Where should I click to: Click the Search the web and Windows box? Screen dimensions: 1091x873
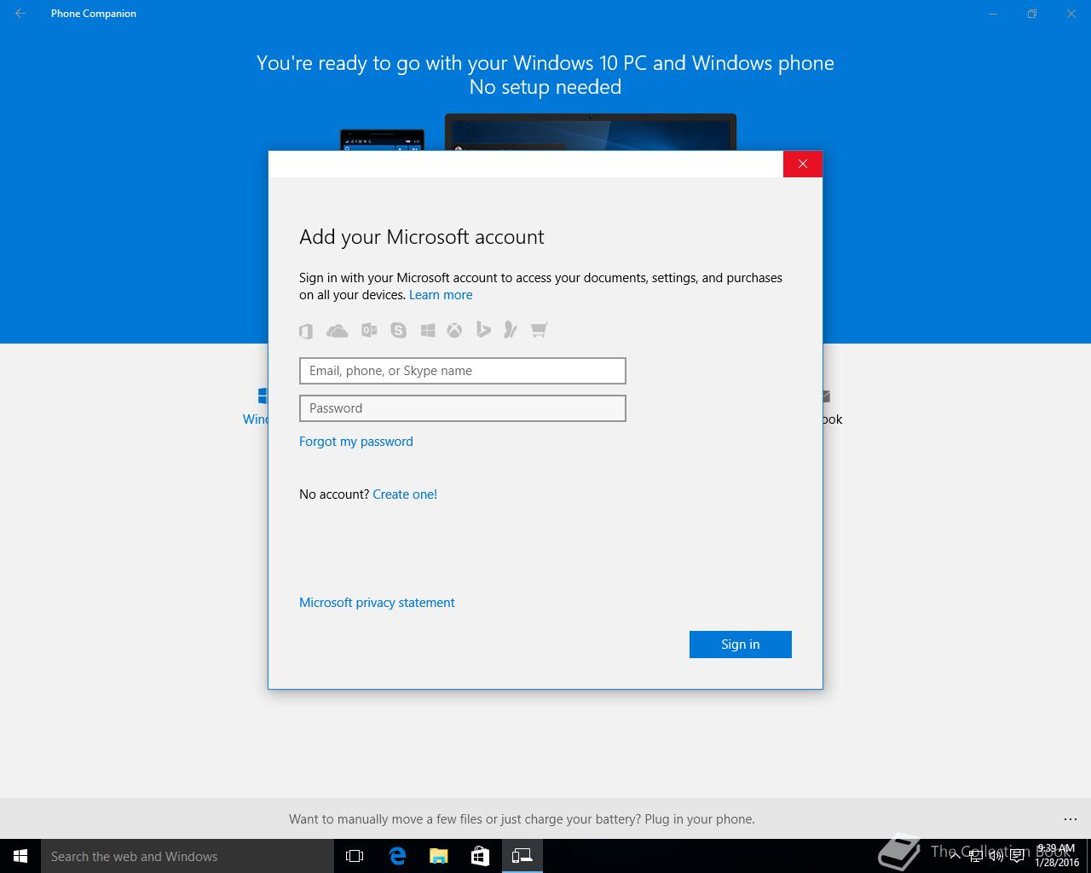[188, 856]
